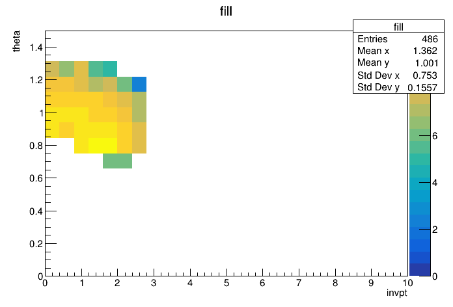The width and height of the screenshot is (453, 307).
Task: Click the y-axis tick label 0.4
Action: (36, 211)
